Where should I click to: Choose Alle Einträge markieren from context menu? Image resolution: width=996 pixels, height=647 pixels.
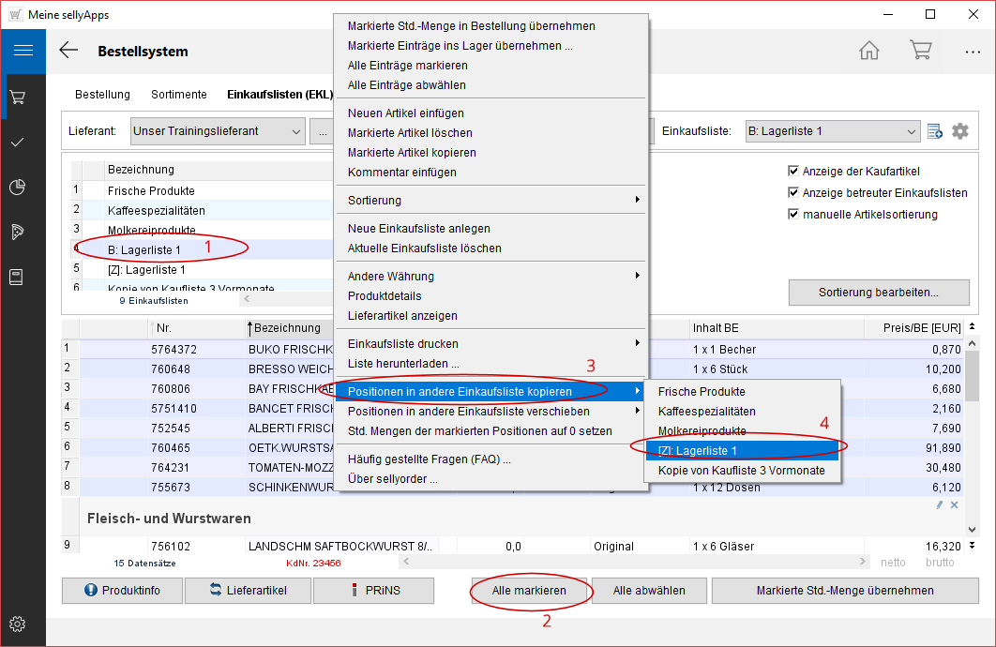[x=407, y=66]
